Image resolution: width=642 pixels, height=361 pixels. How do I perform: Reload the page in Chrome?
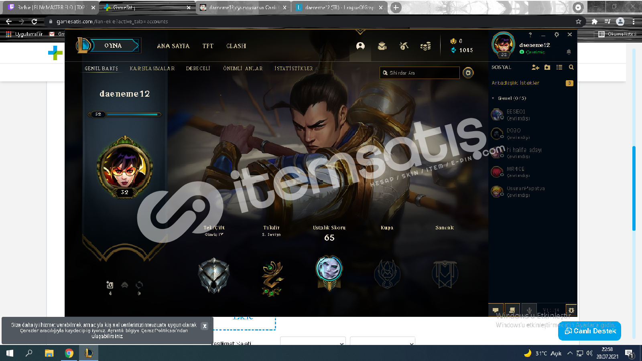35,22
